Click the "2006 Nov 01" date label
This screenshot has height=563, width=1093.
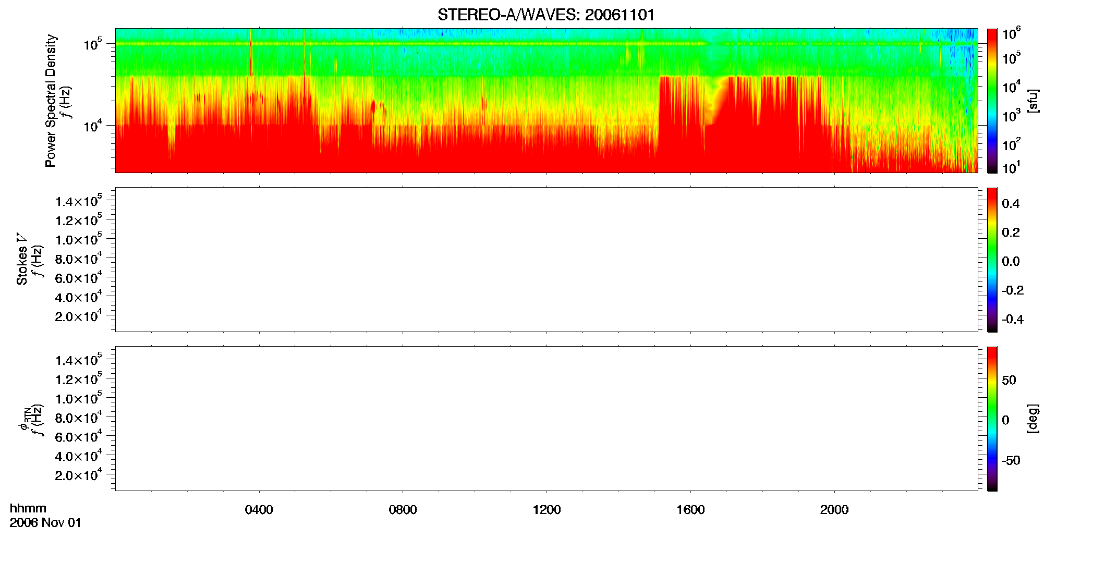[x=45, y=523]
